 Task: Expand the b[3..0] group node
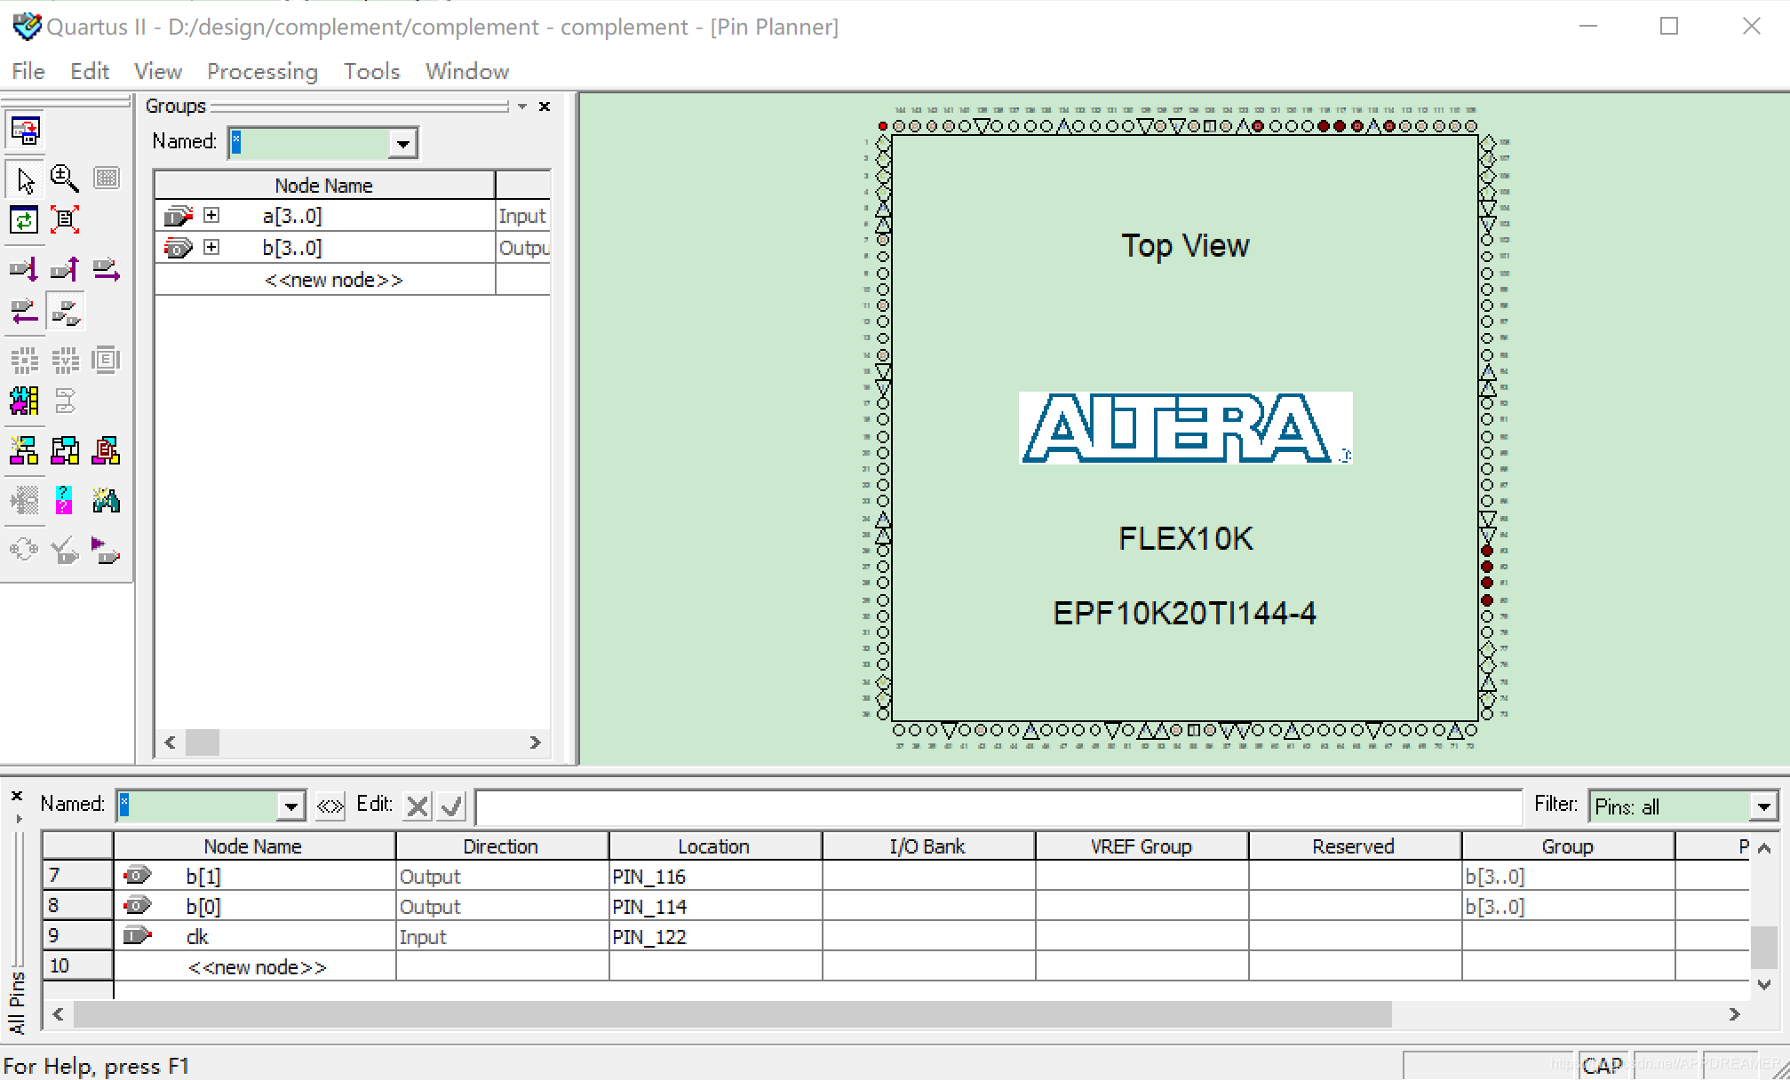point(211,247)
